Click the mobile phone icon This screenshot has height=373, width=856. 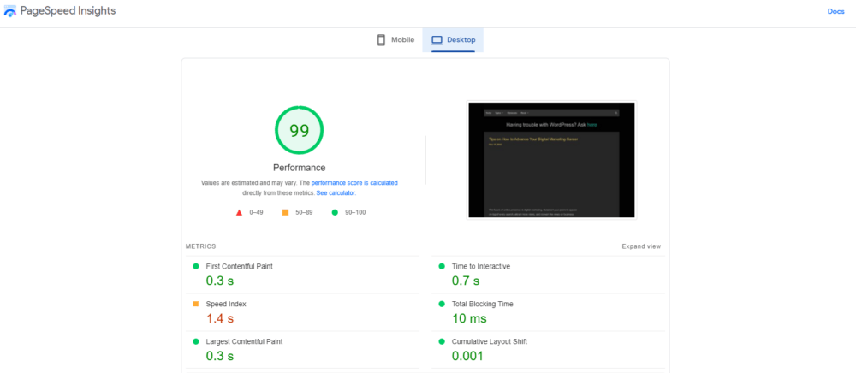tap(381, 40)
